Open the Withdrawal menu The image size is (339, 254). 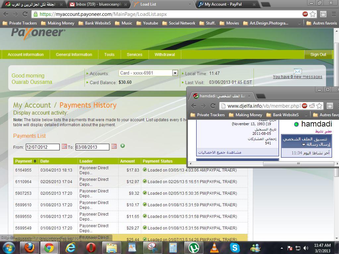point(165,55)
